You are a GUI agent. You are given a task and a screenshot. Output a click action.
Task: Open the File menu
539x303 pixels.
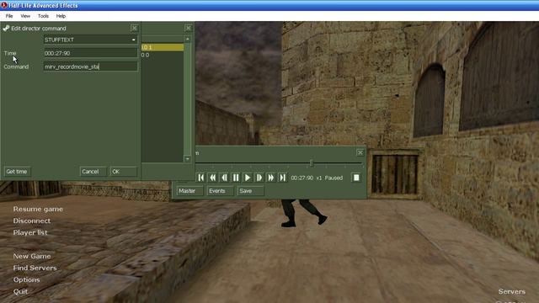coord(9,16)
